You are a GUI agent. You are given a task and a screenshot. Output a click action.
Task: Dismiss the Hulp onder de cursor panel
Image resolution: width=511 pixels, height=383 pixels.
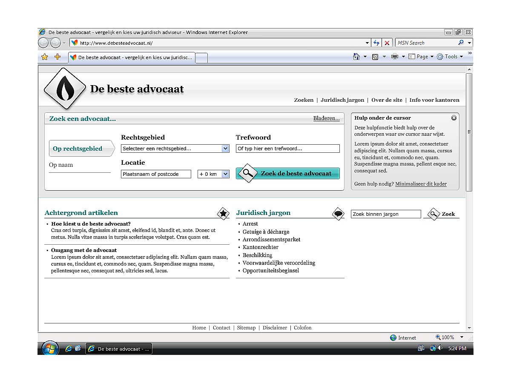click(454, 118)
